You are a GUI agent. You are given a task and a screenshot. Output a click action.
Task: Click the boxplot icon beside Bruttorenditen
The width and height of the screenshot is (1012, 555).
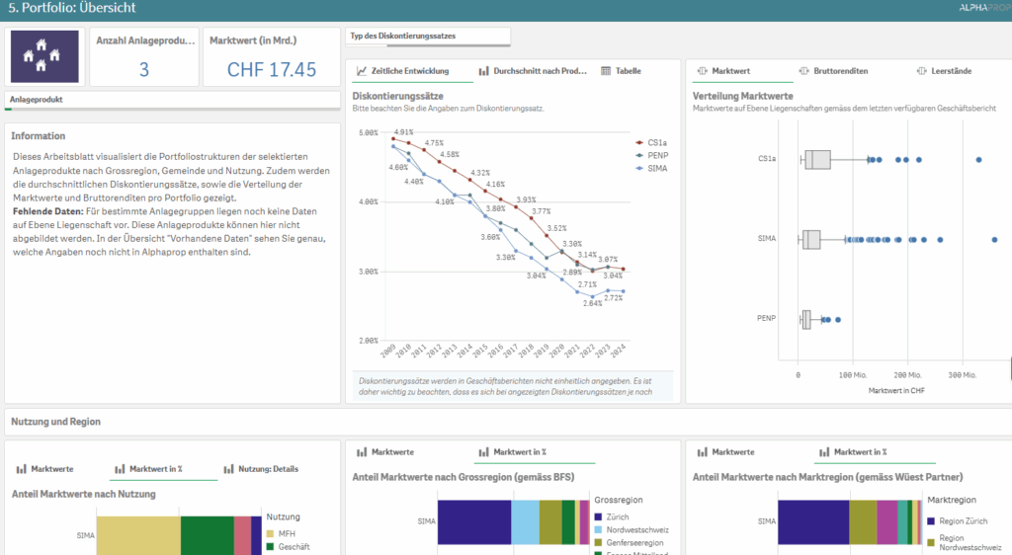coord(804,72)
